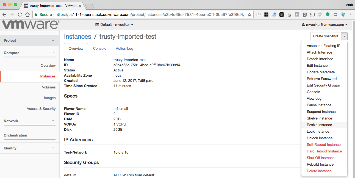Image resolution: width=355 pixels, height=178 pixels.
Task: Click the cast screen extension icon
Action: coord(312,15)
